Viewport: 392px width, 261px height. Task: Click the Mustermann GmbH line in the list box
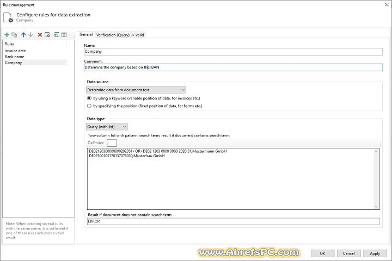158,151
